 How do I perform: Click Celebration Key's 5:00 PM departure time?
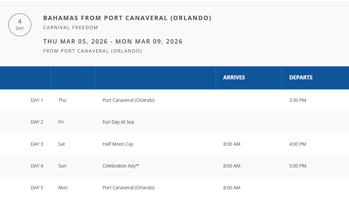[x=297, y=166]
